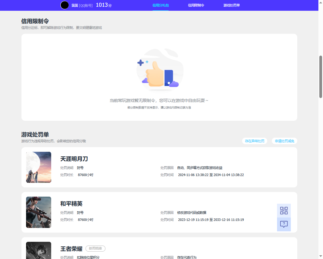Open the 天涯明月刀 game cover thumbnail

click(x=39, y=167)
